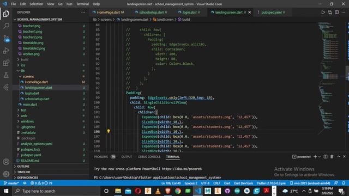This screenshot has height=196, width=349.
Task: Click errors and warnings count in status bar
Action: (x=41, y=183)
